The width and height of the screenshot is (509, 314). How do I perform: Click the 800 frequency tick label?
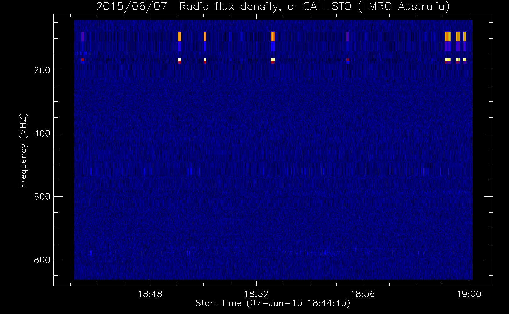tap(42, 260)
